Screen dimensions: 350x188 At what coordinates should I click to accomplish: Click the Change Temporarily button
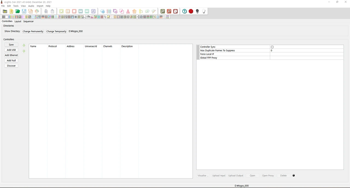pos(56,31)
